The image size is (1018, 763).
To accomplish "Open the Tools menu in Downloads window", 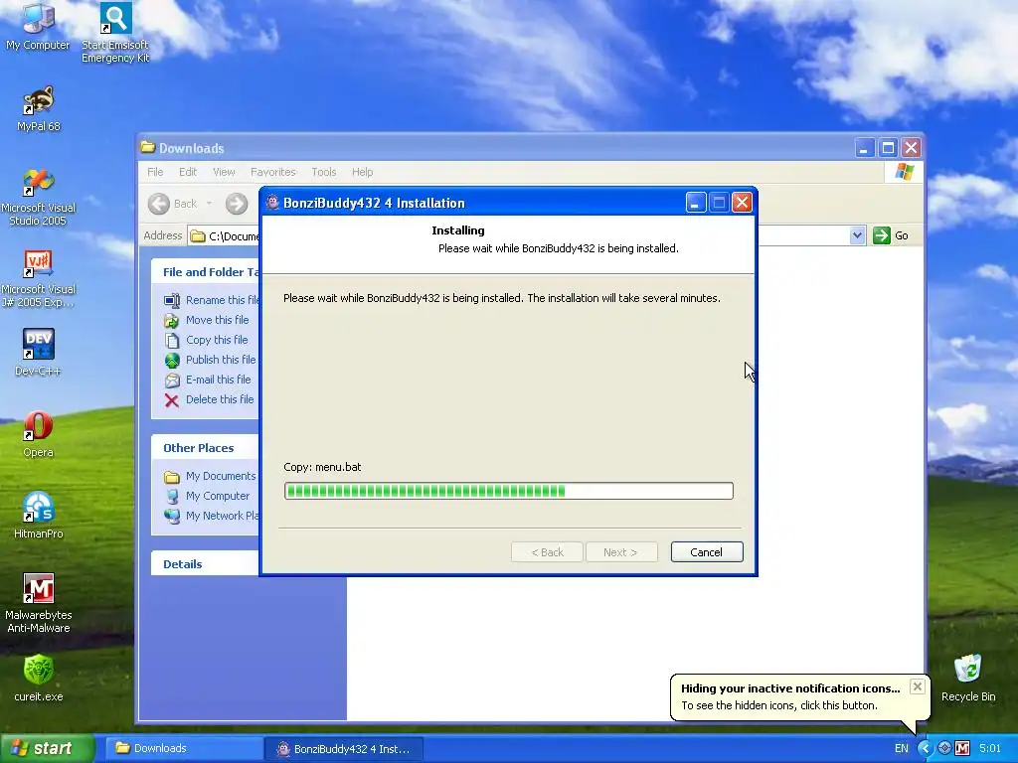I will click(x=323, y=172).
